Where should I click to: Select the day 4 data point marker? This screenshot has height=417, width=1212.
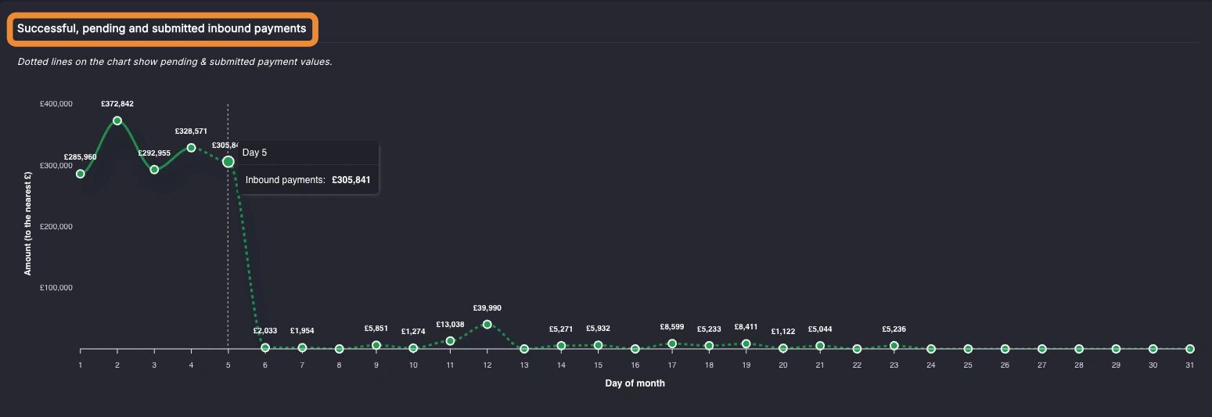point(191,147)
